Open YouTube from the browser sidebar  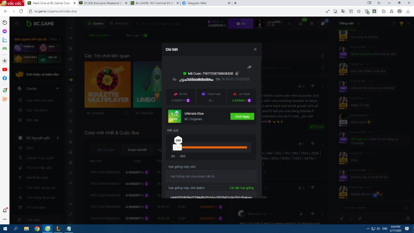(5, 70)
